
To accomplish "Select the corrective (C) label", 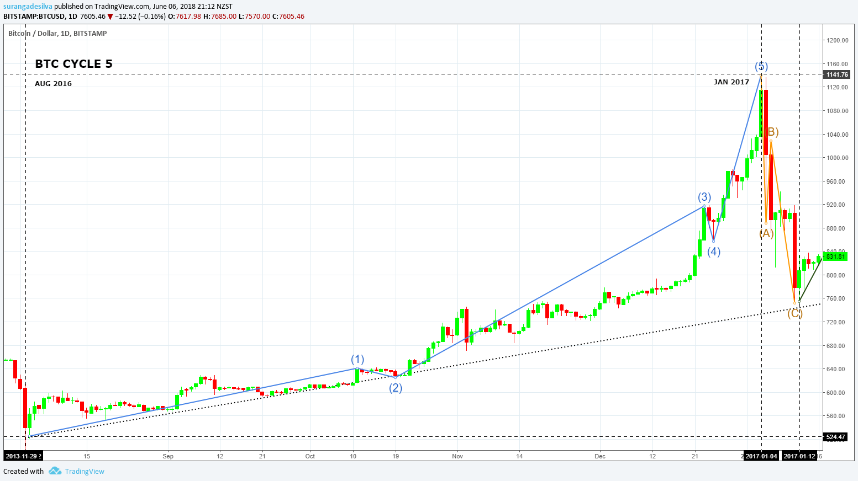I will [x=795, y=313].
